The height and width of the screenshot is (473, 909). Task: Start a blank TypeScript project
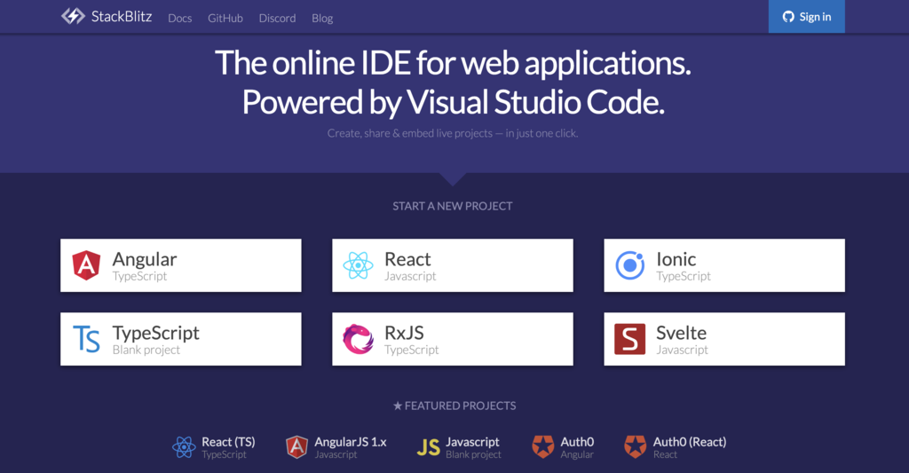181,339
